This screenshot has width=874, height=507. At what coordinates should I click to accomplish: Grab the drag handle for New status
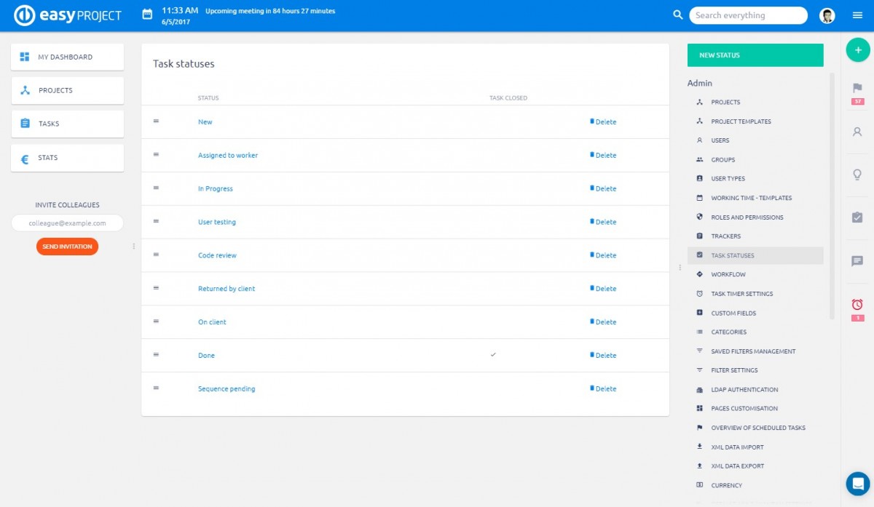156,121
